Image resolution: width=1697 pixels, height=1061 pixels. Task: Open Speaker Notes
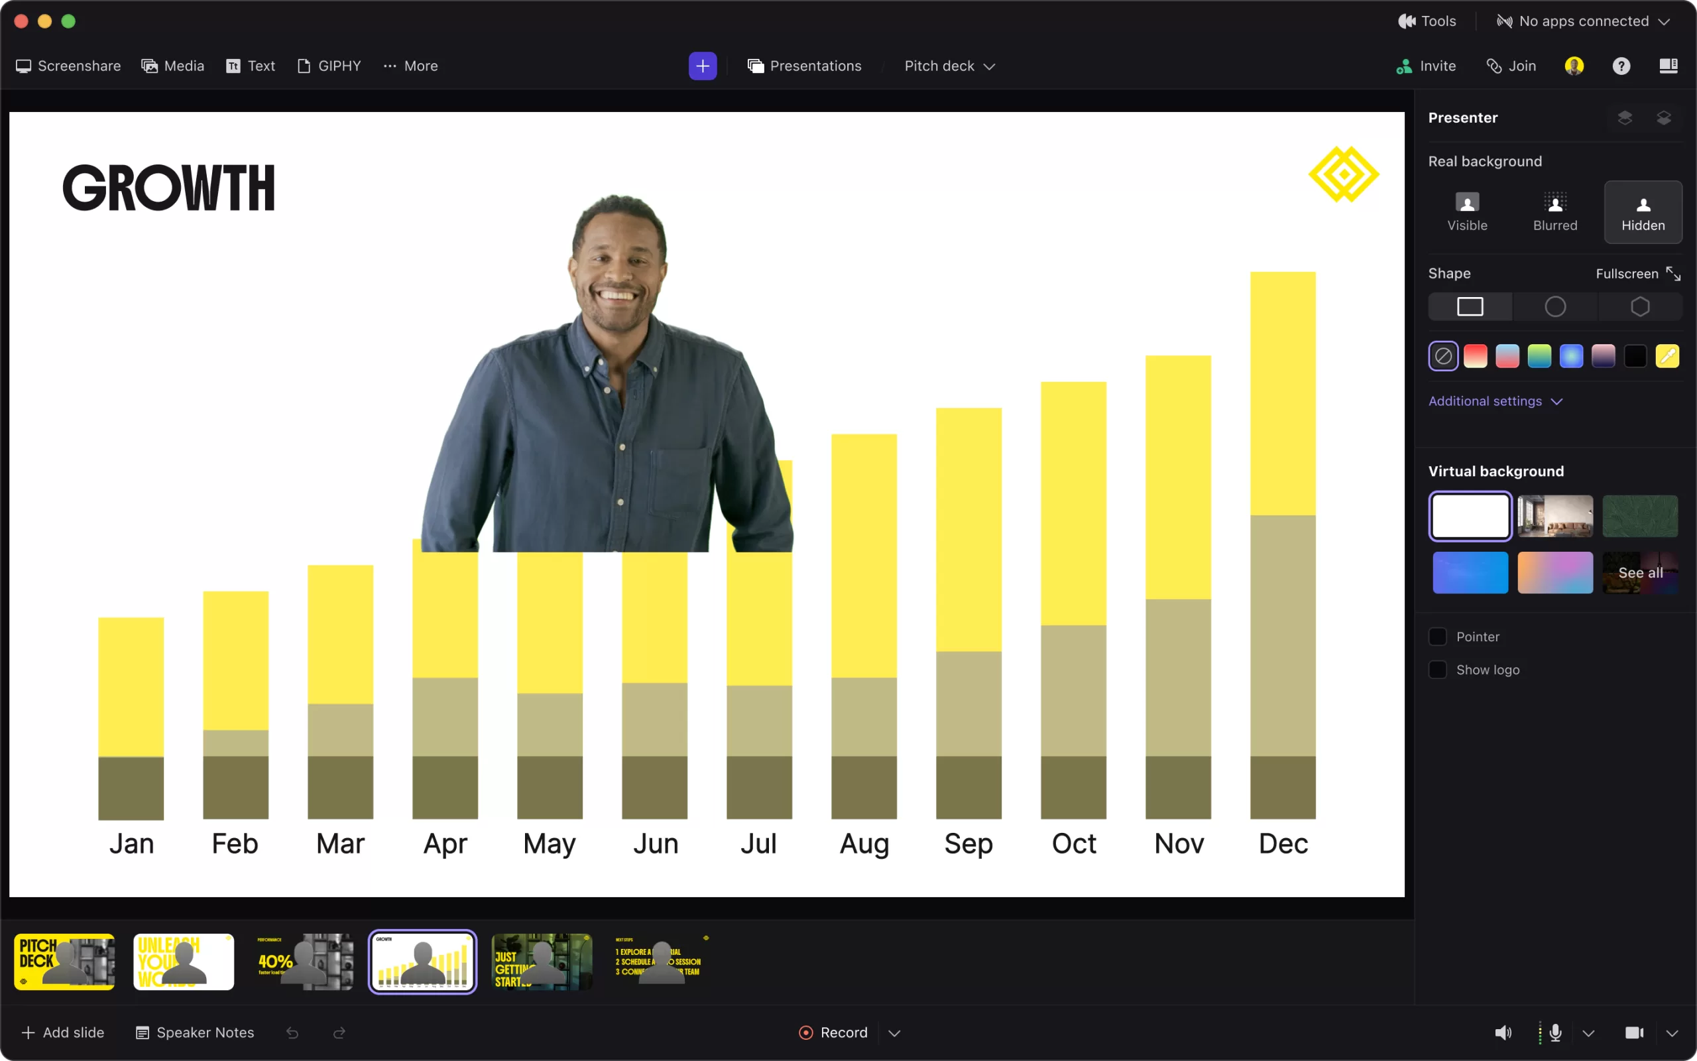click(x=194, y=1032)
